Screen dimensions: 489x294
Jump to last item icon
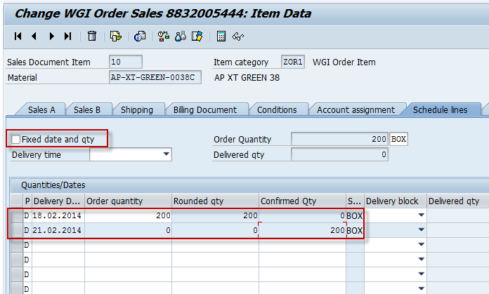pyautogui.click(x=68, y=36)
